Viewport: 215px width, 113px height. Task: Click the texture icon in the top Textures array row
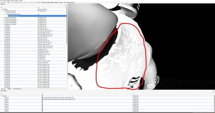coord(42,96)
